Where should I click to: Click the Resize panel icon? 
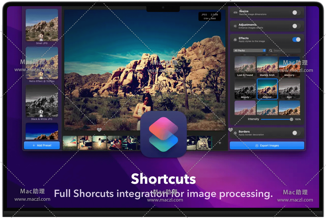[x=235, y=12]
